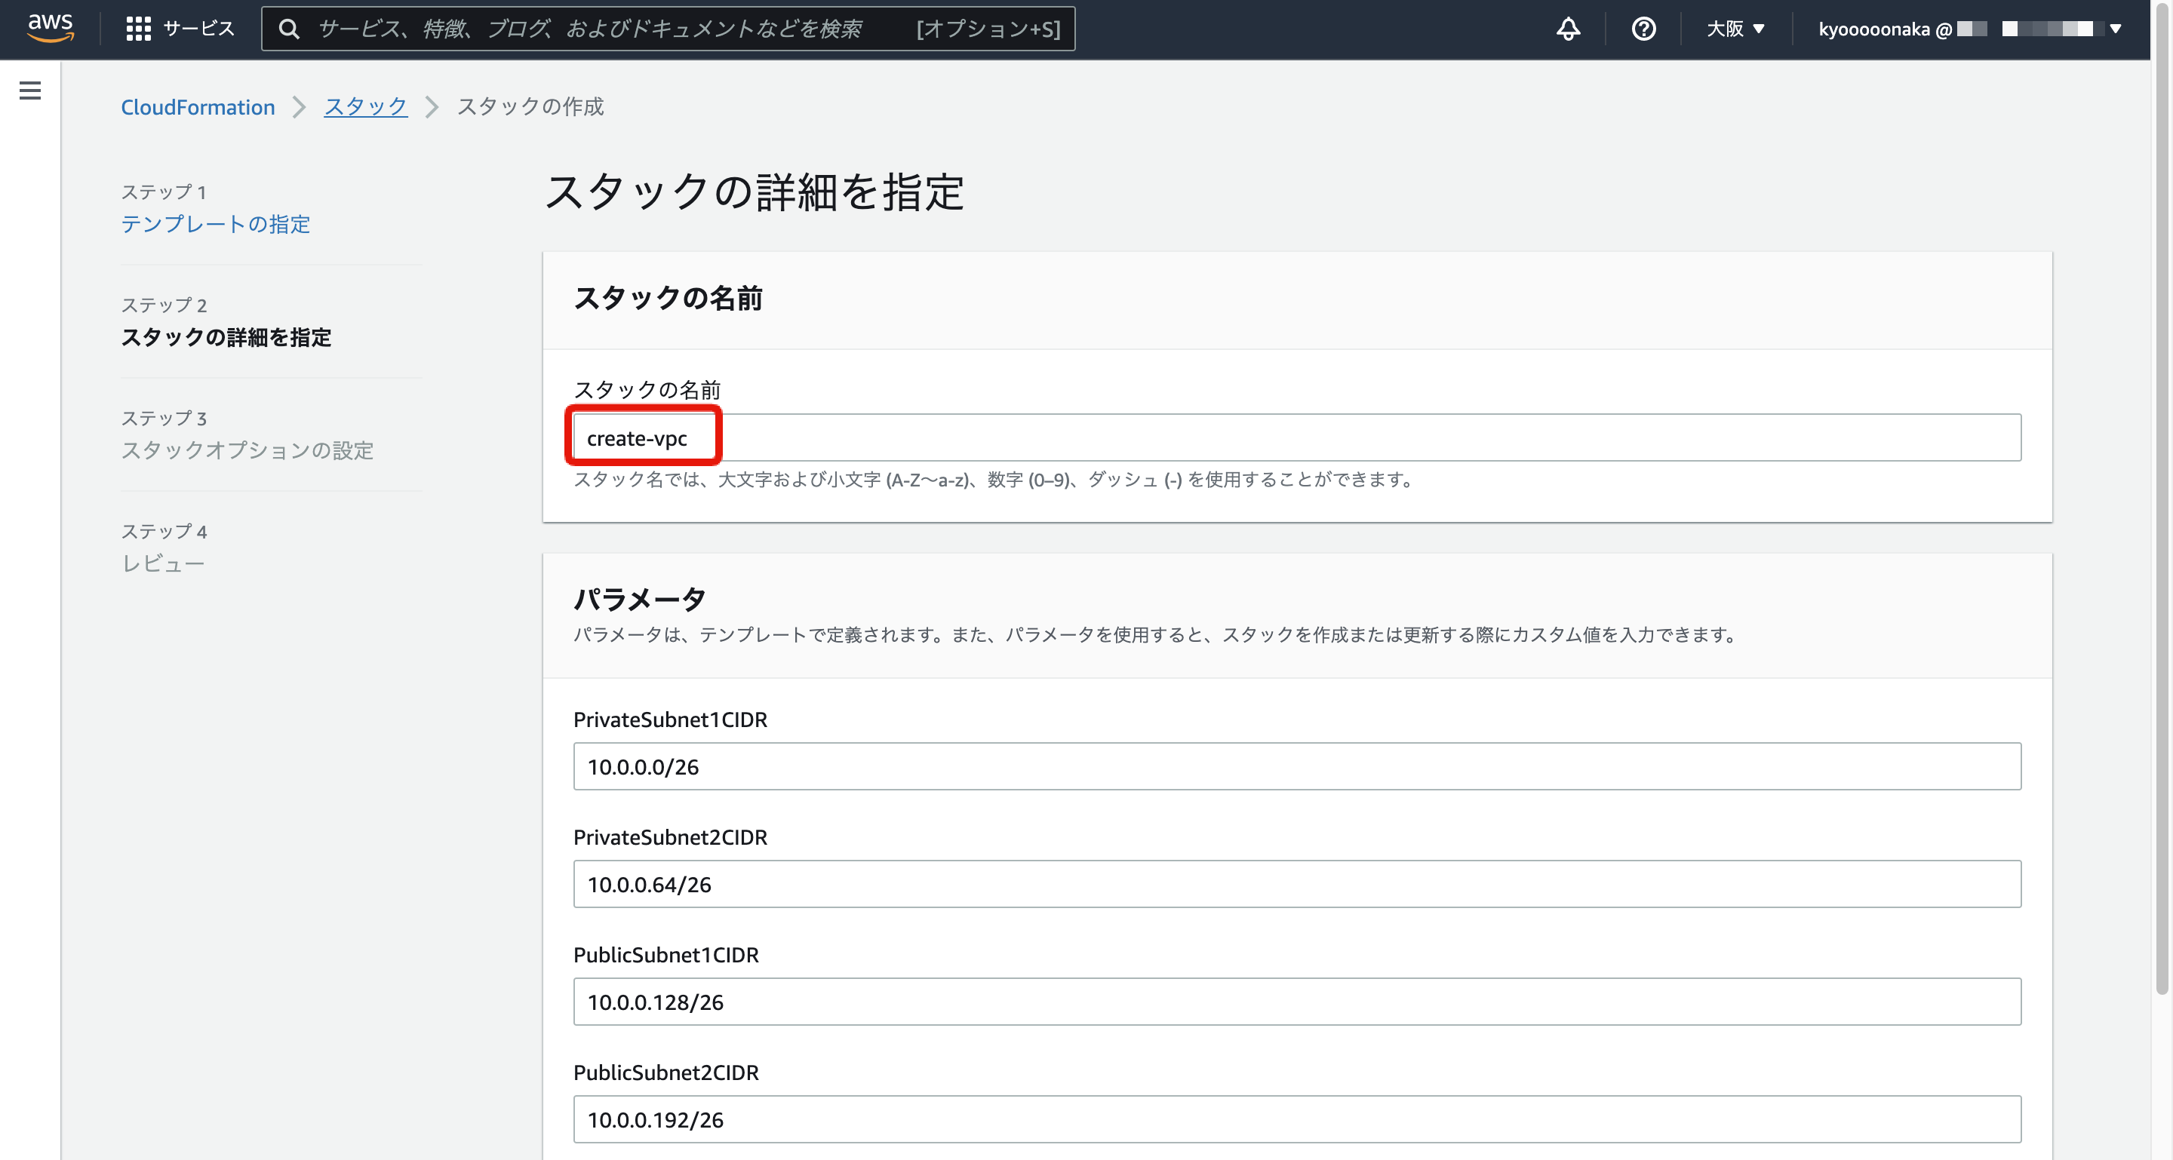Image resolution: width=2173 pixels, height=1160 pixels.
Task: Click ステップ 3 スタックオプションの設定 text
Action: (247, 450)
